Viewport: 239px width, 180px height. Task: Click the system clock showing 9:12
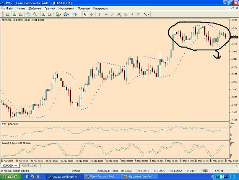[x=232, y=177]
